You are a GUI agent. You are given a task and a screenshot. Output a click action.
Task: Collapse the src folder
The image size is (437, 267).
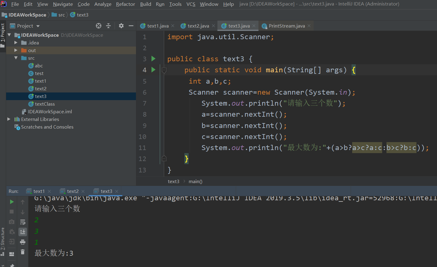coord(16,58)
